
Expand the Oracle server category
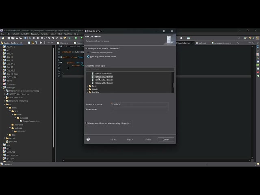point(87,89)
